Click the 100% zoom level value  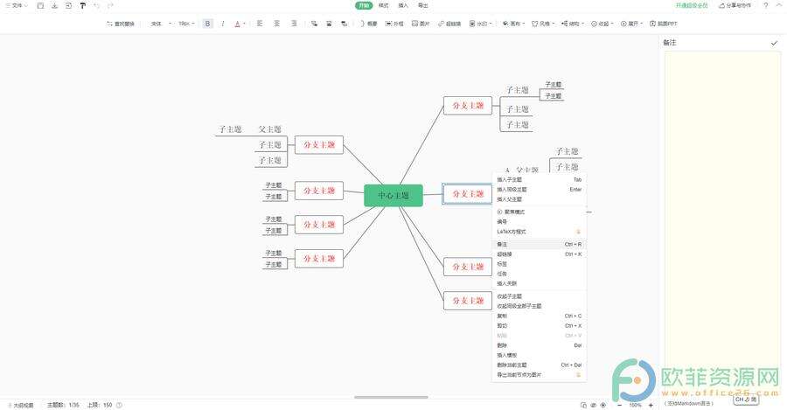(x=636, y=405)
